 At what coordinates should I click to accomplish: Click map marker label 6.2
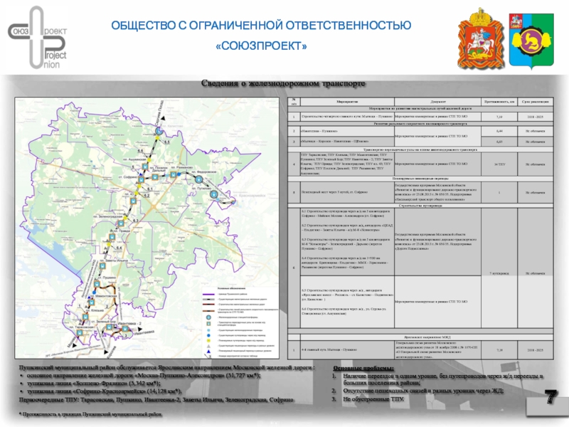[x=147, y=195]
